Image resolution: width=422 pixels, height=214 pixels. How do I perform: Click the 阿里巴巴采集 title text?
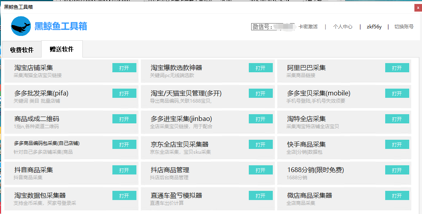306,67
